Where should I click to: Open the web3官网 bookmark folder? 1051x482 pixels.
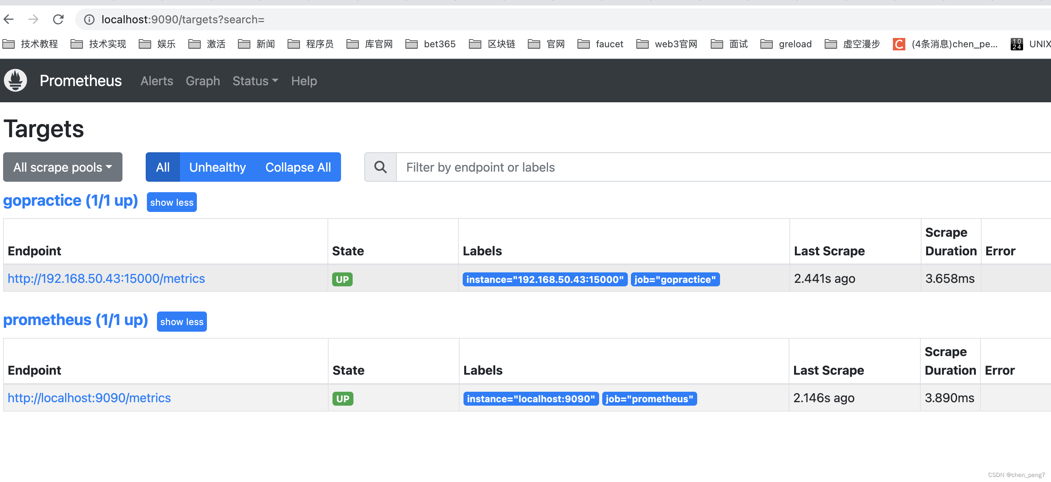tap(667, 44)
